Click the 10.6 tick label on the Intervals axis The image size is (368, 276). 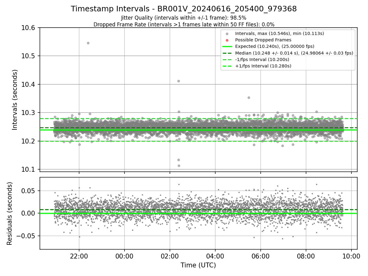tap(28, 28)
